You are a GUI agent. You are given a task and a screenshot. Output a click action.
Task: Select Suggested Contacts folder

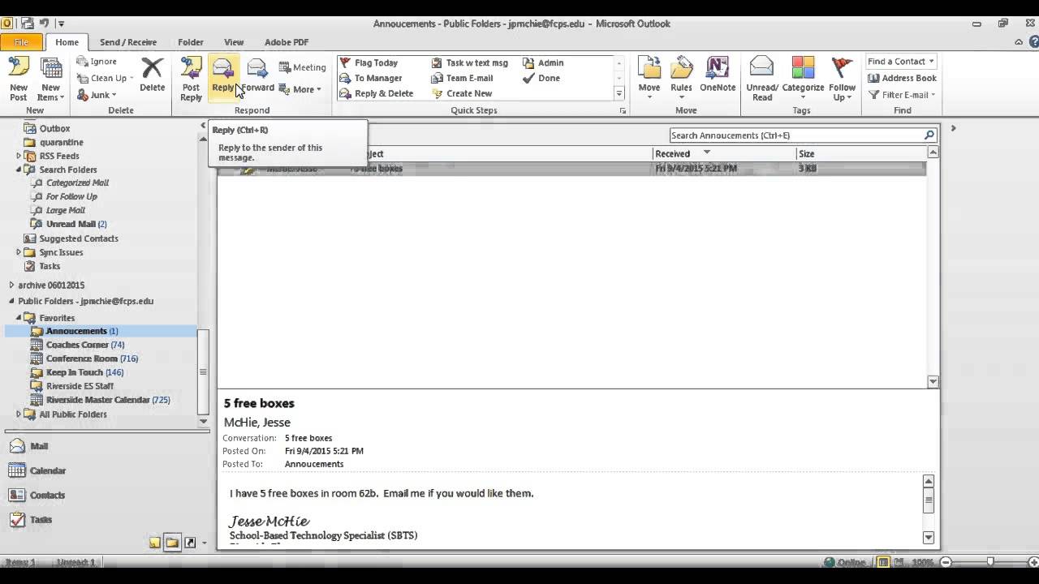pos(79,238)
